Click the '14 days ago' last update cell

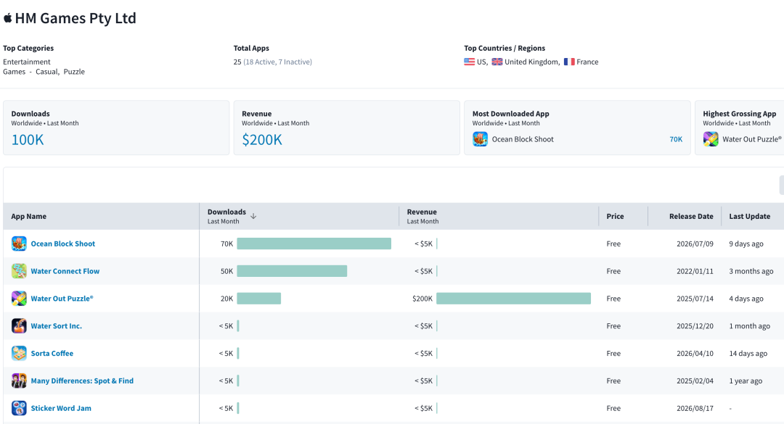coord(748,354)
